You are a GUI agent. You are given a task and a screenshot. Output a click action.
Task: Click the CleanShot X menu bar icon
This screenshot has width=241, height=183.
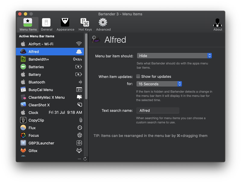coord(80,105)
